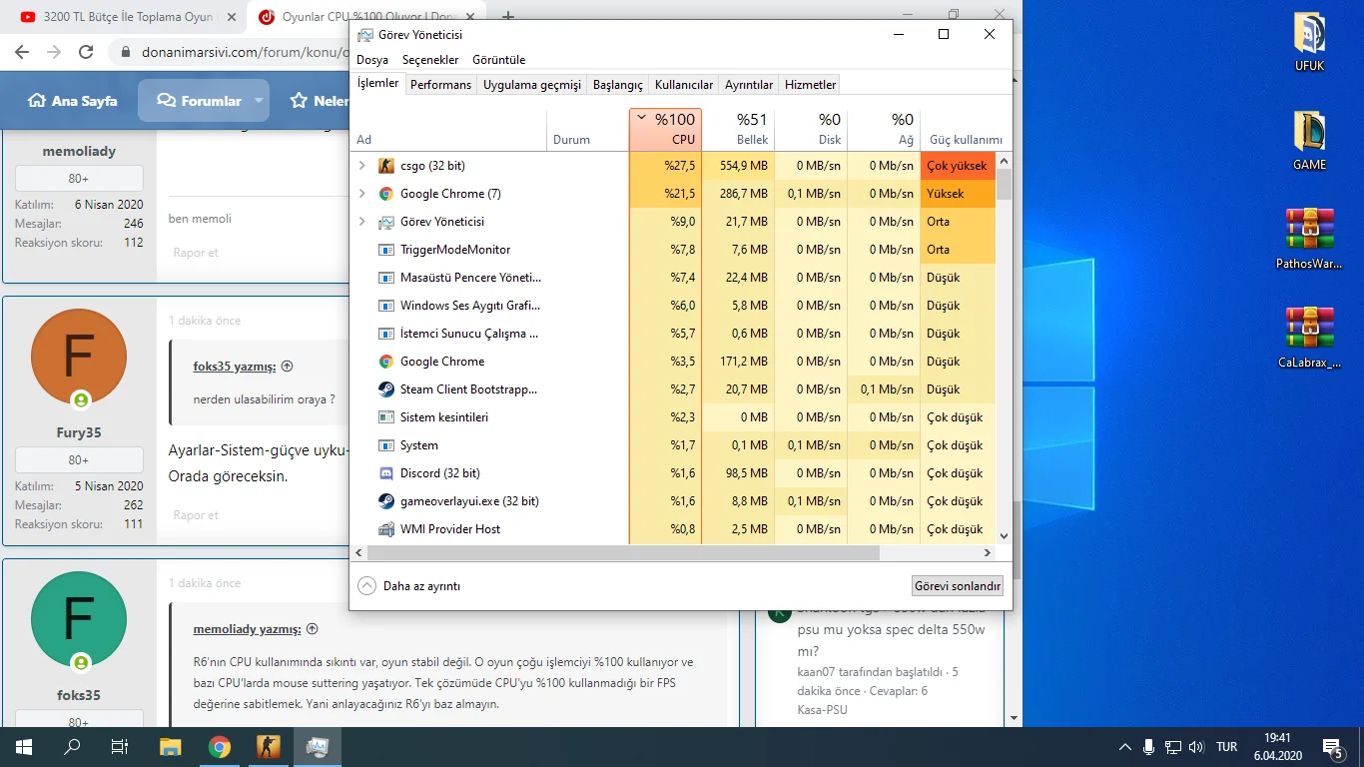This screenshot has height=767, width=1364.
Task: Switch to the Performans tab
Action: (x=440, y=85)
